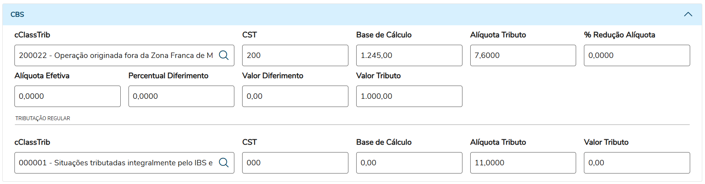The image size is (705, 184).
Task: Click the CST field containing 000
Action: (x=295, y=163)
